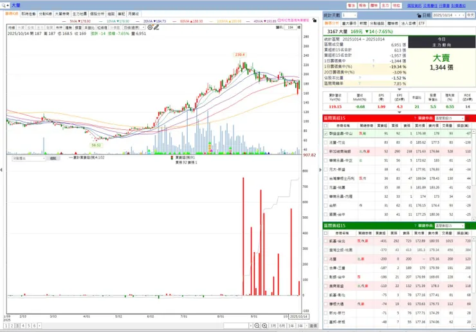The image size is (476, 332).
Task: Open the 新聞 tab
Action: [x=363, y=23]
